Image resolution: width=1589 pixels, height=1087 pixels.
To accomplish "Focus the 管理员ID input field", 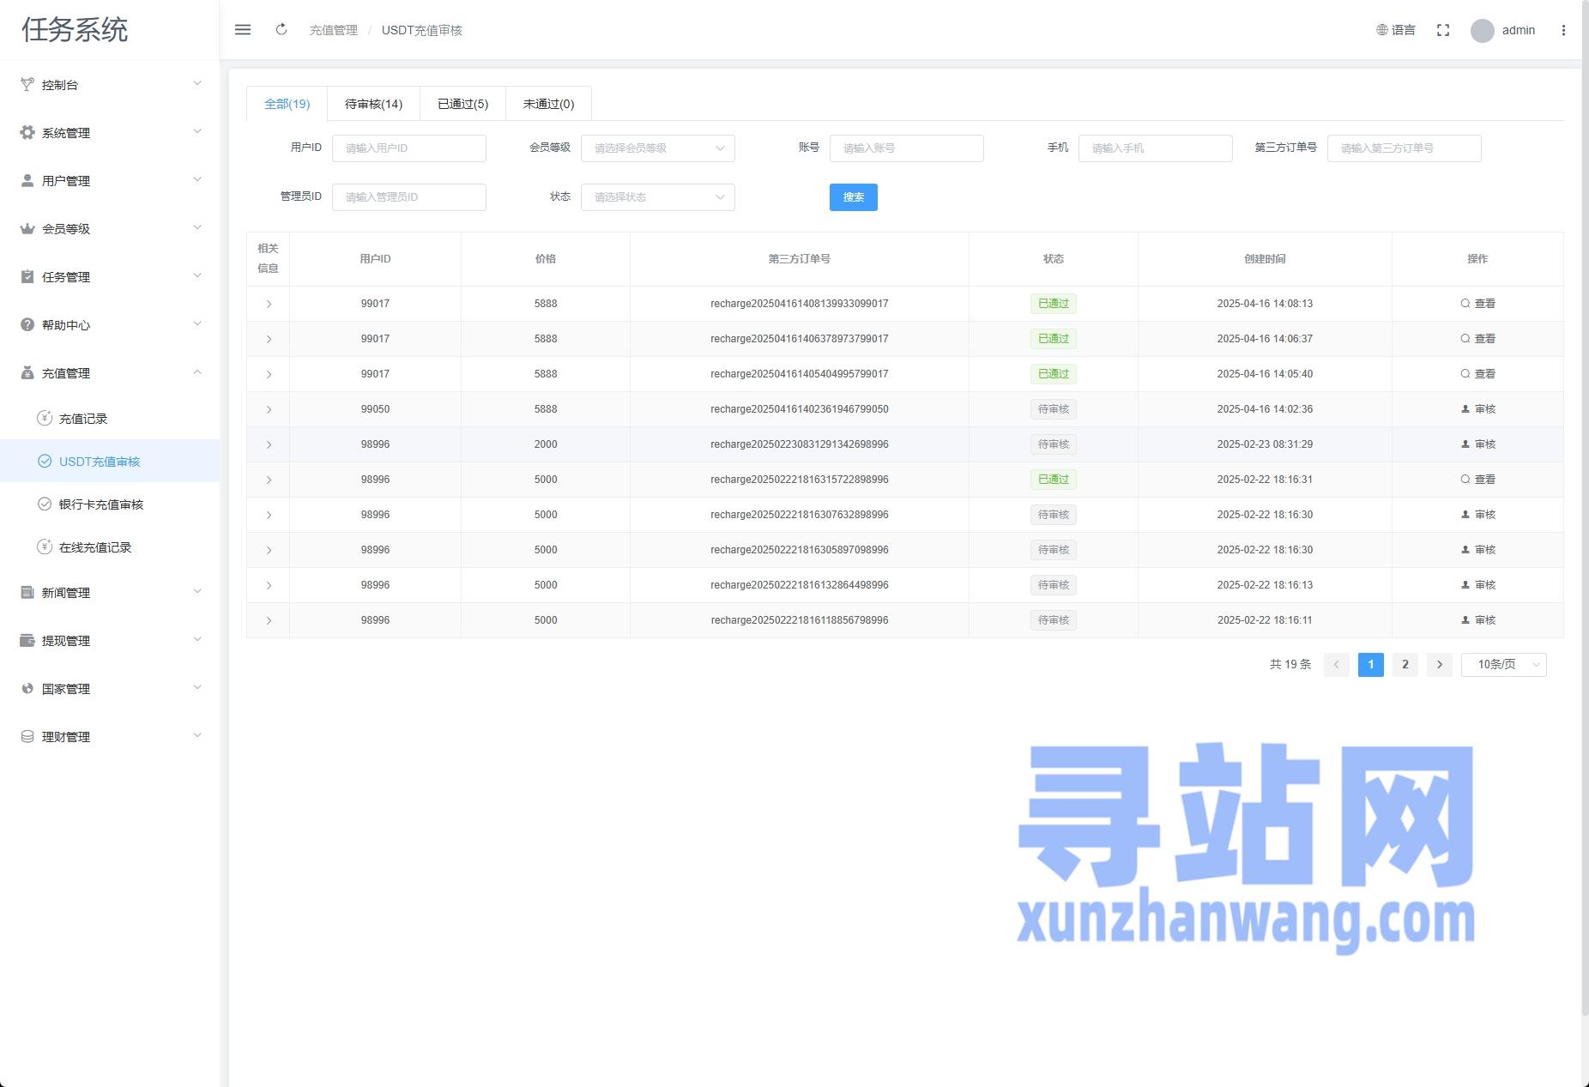I will coord(409,197).
